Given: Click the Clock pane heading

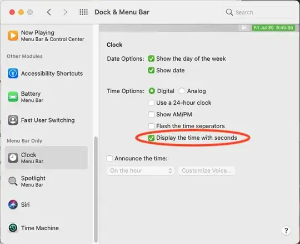Looking at the screenshot, I should pos(114,45).
